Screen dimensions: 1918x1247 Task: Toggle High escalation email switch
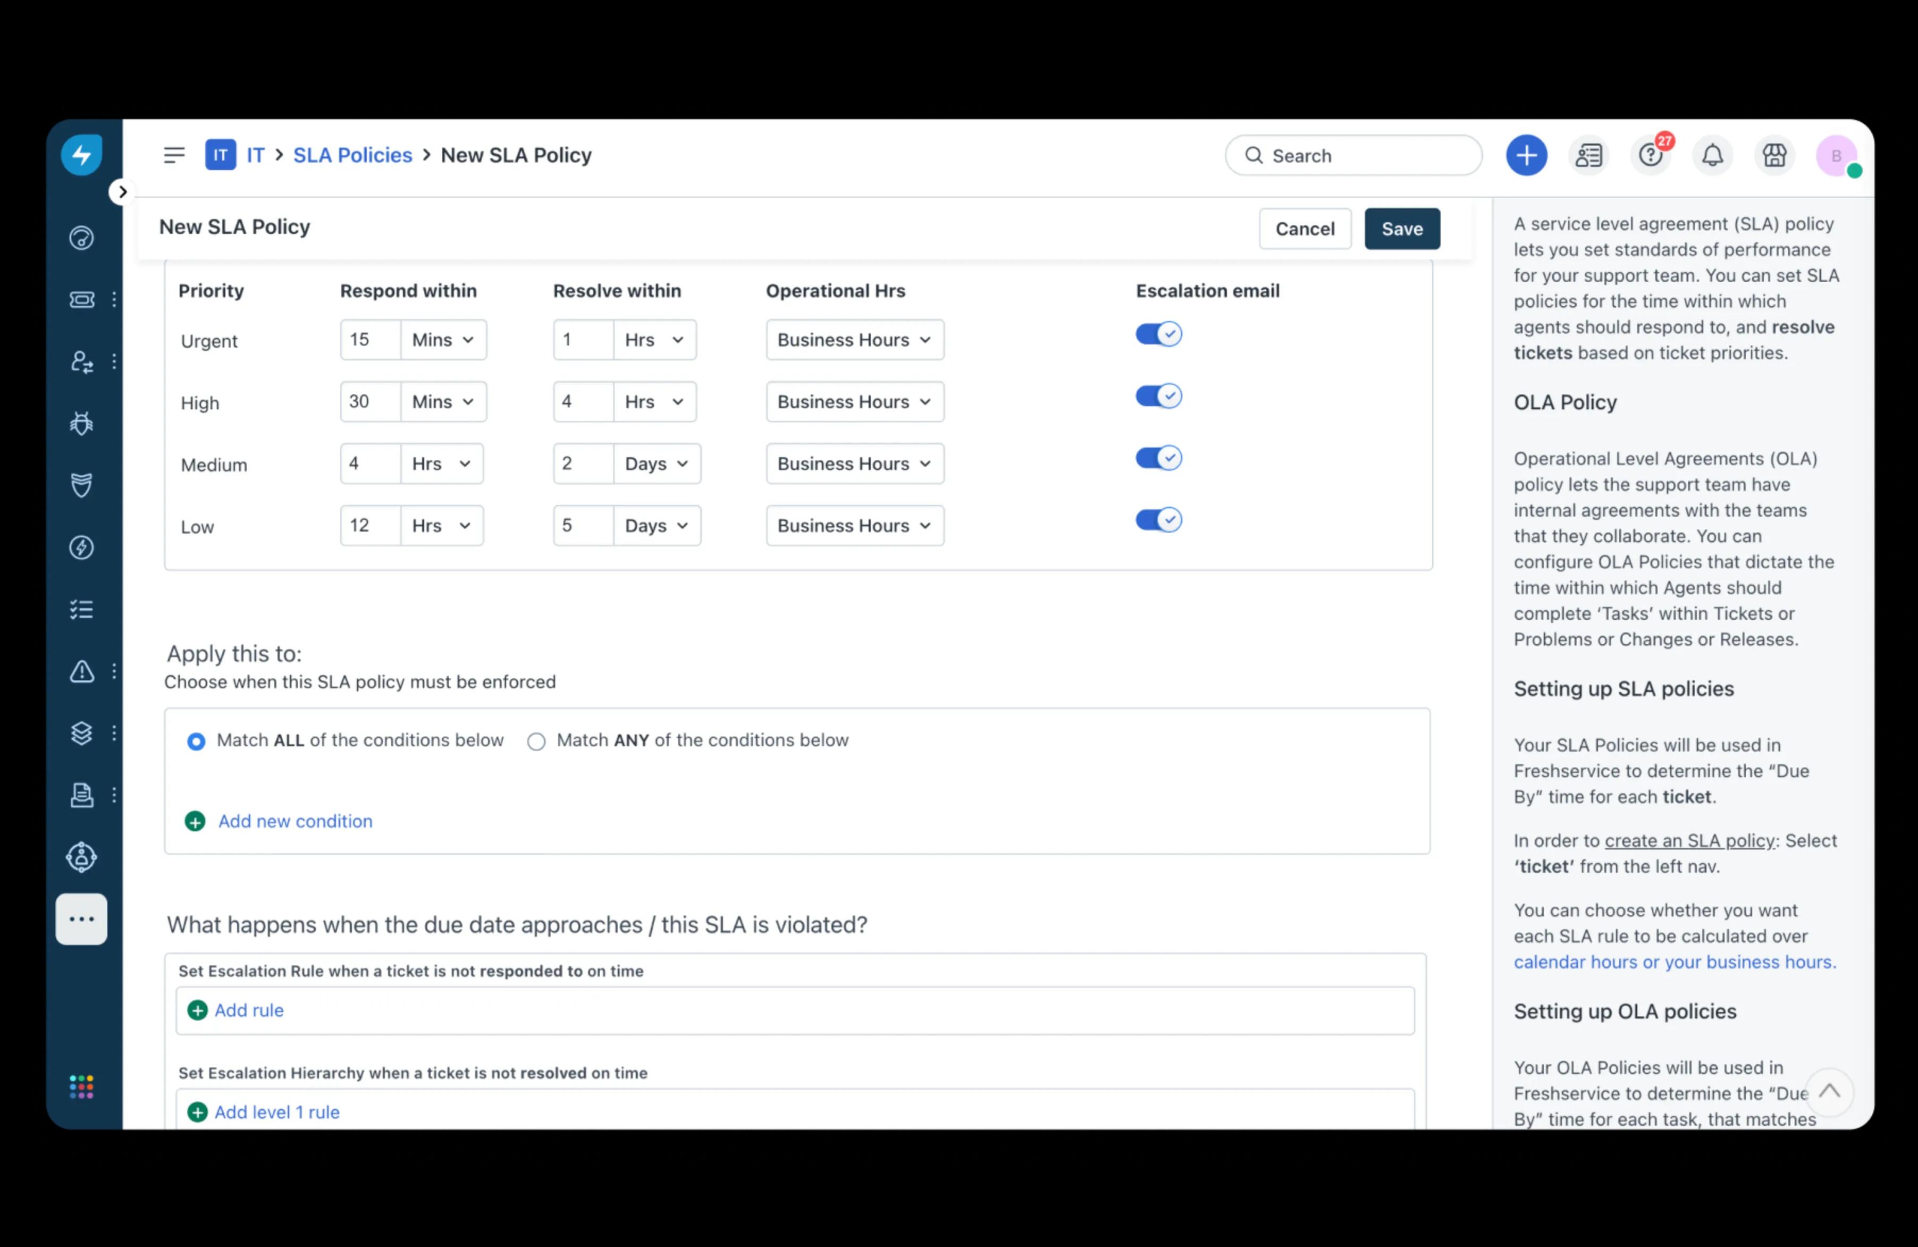[1158, 397]
